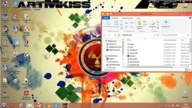
Task: Click the Explorer forward arrow button
Action: click(109, 35)
